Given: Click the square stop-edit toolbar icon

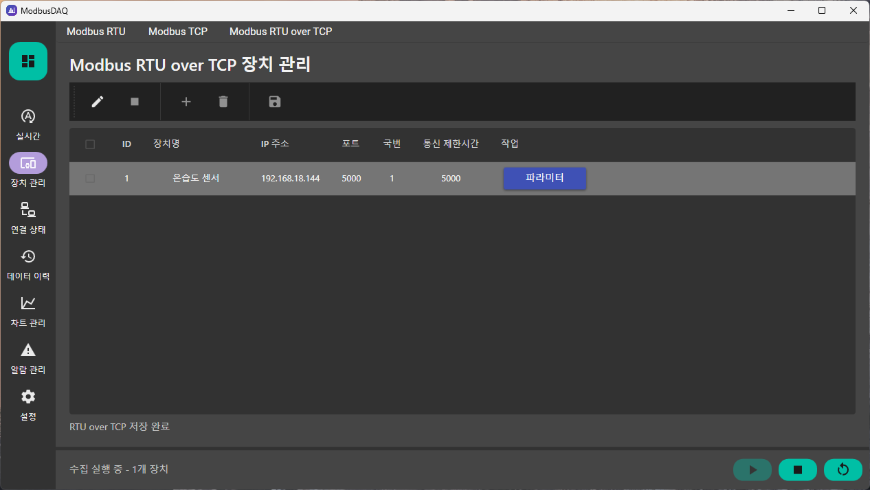Looking at the screenshot, I should [135, 102].
